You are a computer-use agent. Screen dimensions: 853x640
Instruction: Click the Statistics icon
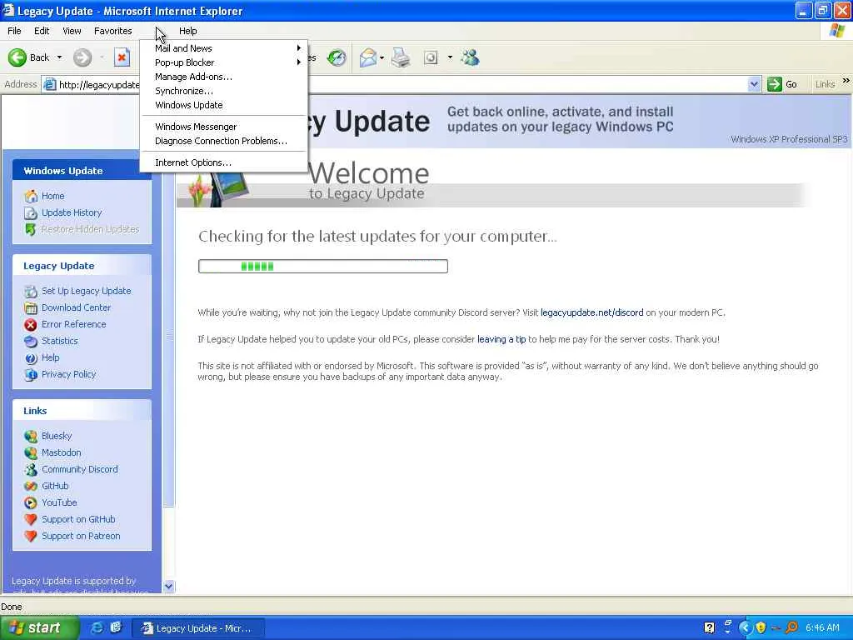point(31,341)
